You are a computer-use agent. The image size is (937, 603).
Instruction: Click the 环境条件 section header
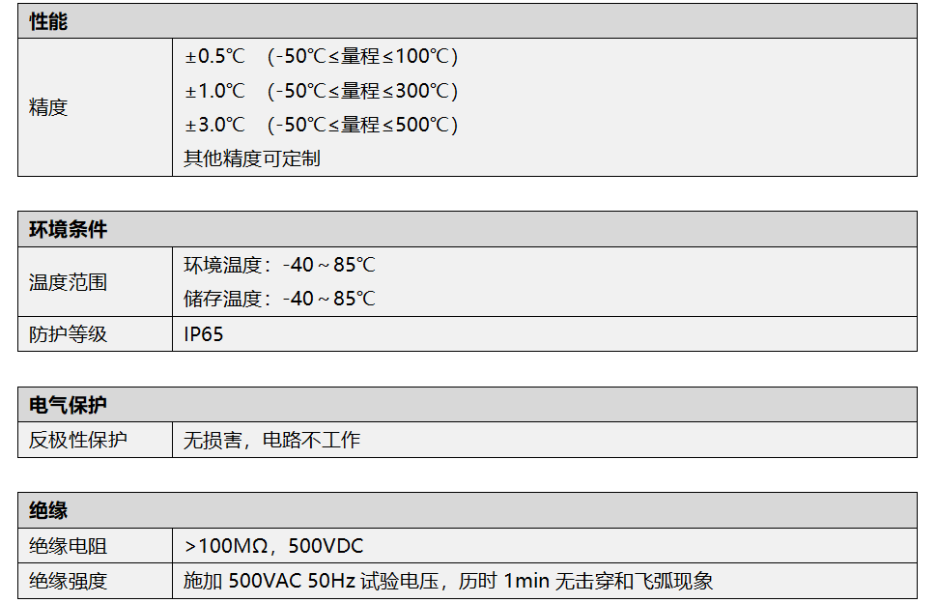tap(68, 230)
